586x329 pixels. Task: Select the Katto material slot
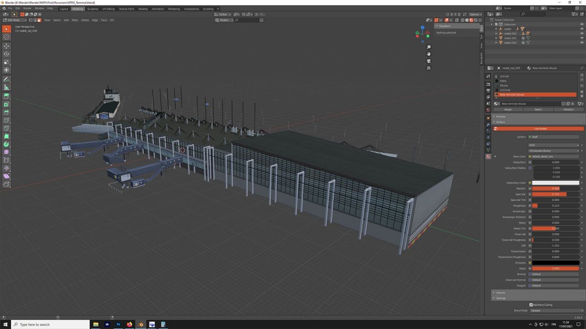click(x=535, y=81)
